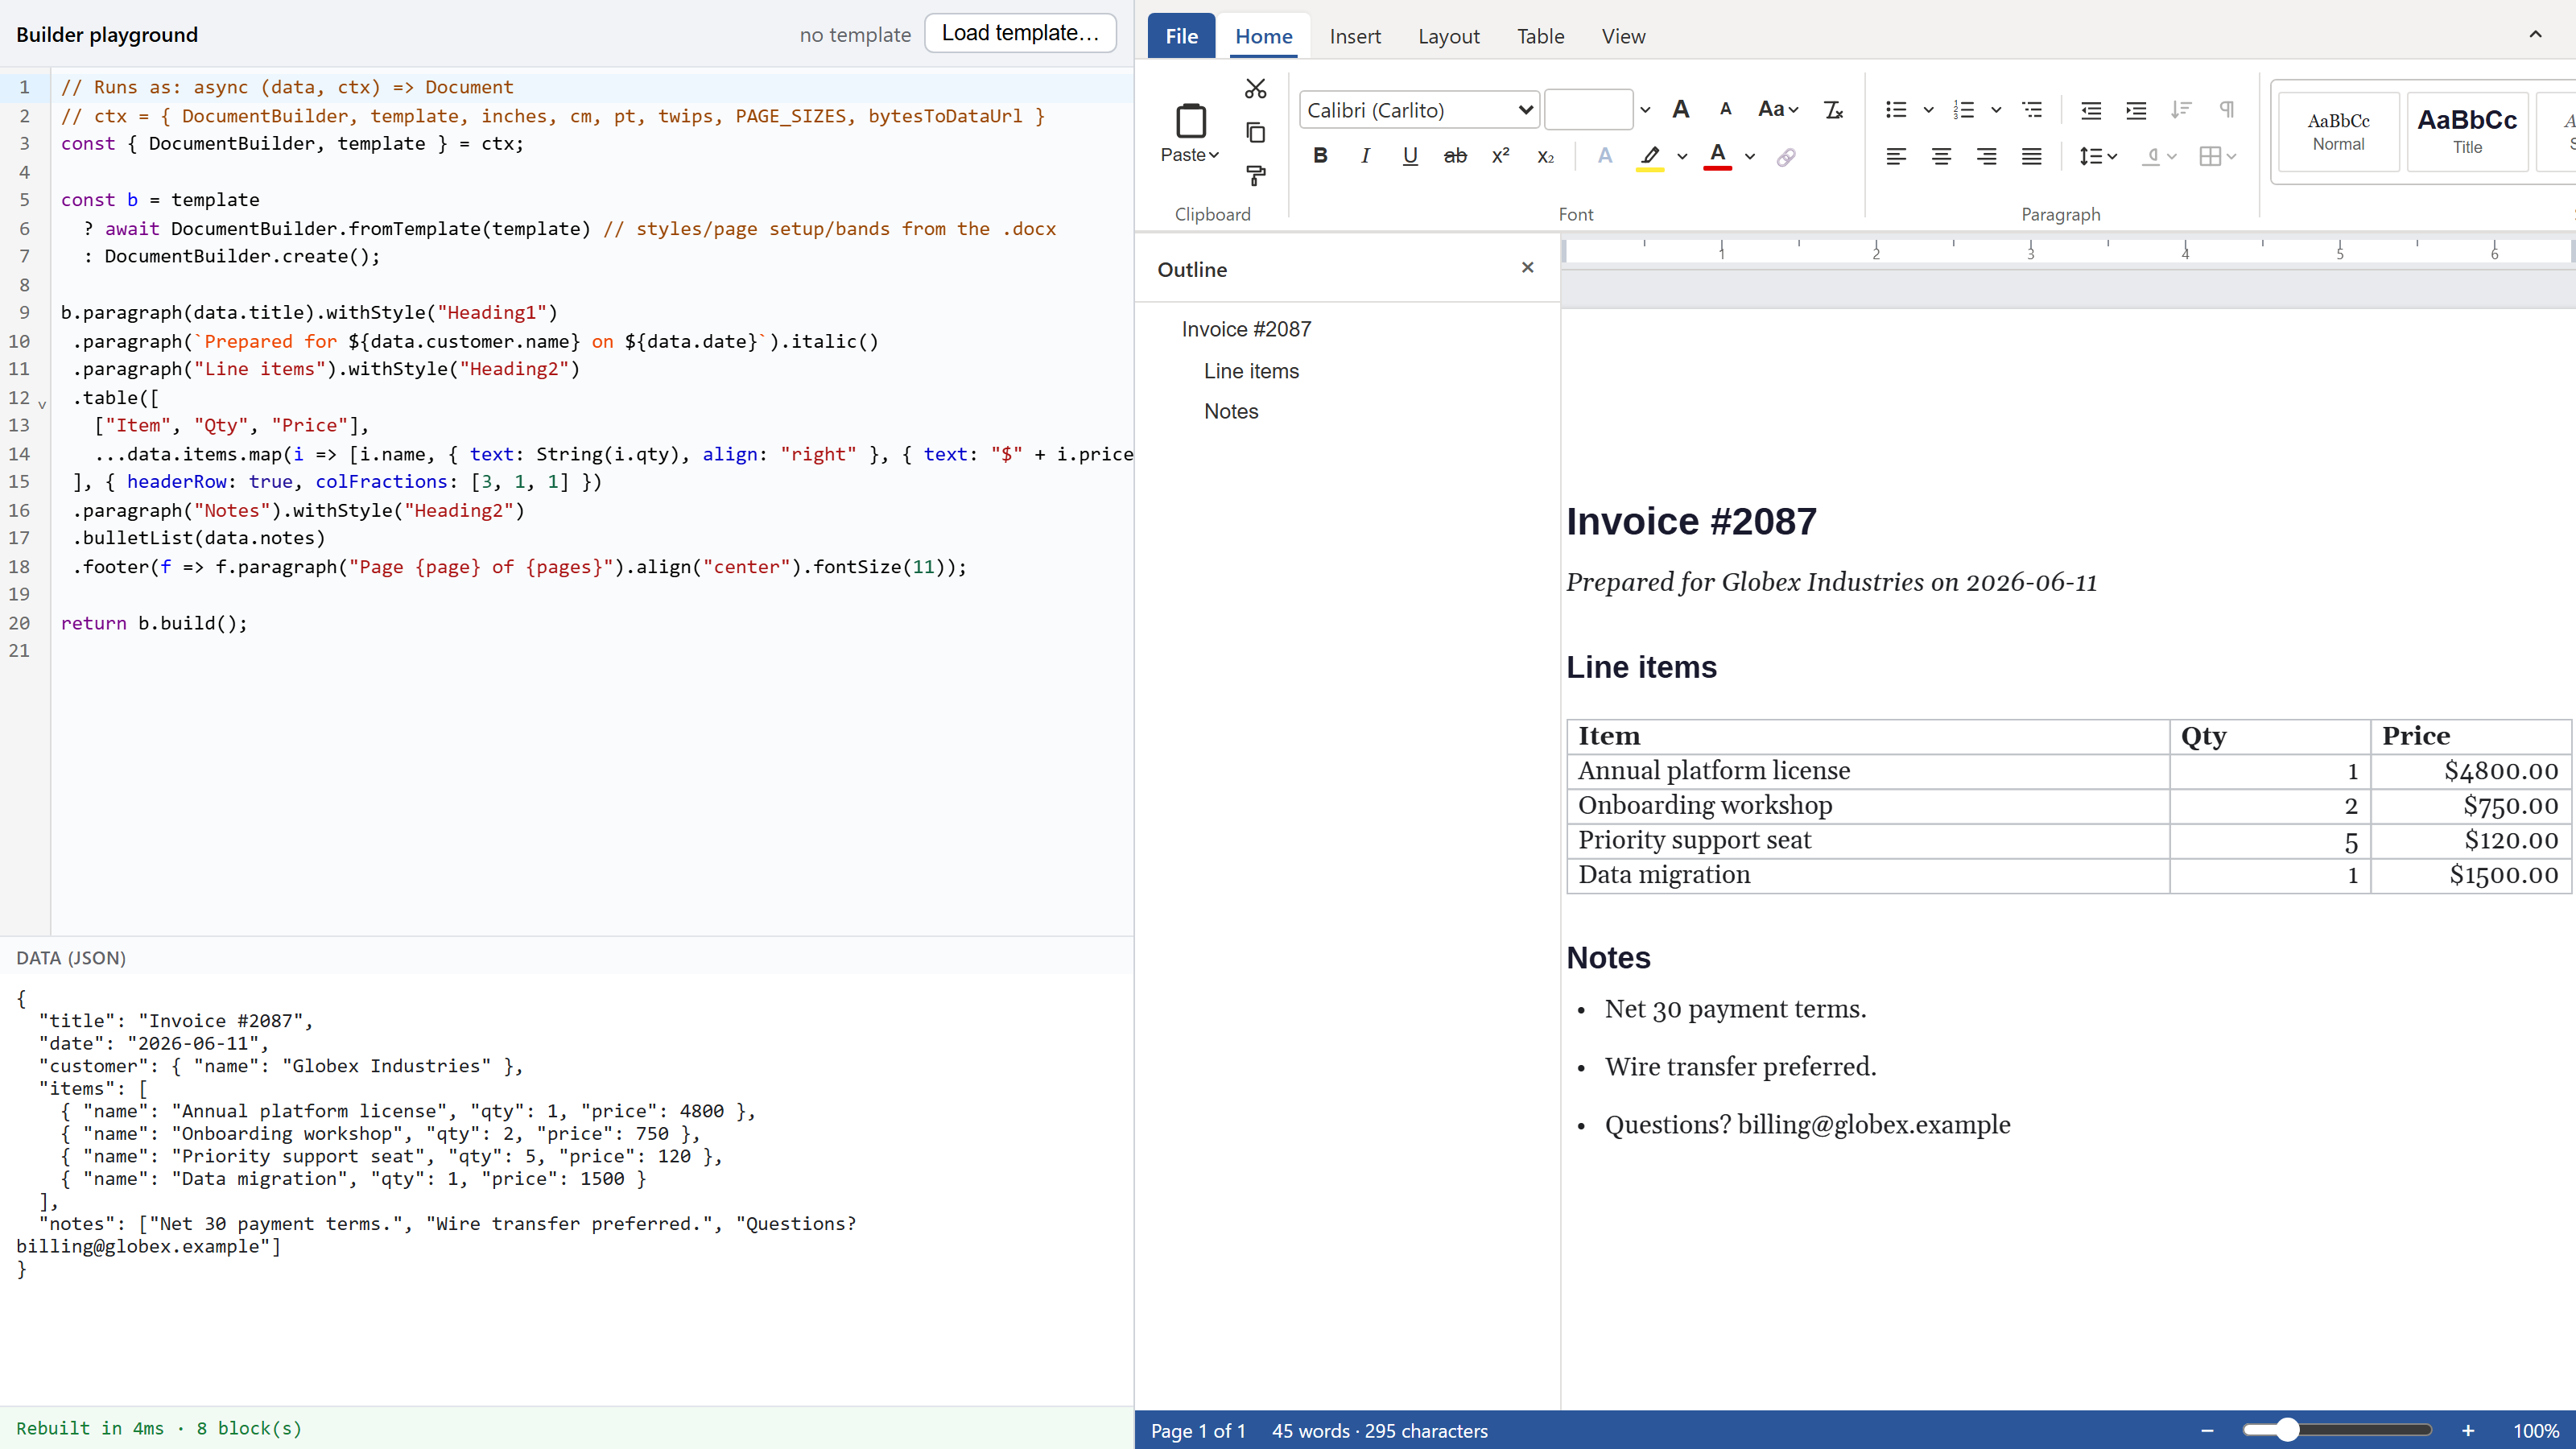Click the Page 1 of 1 status
The image size is (2576, 1449).
tap(1198, 1431)
